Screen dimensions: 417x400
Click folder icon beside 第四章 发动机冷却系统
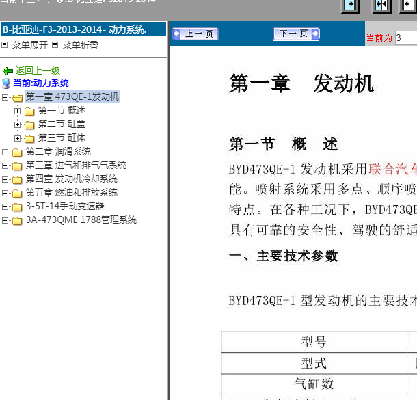coord(17,180)
